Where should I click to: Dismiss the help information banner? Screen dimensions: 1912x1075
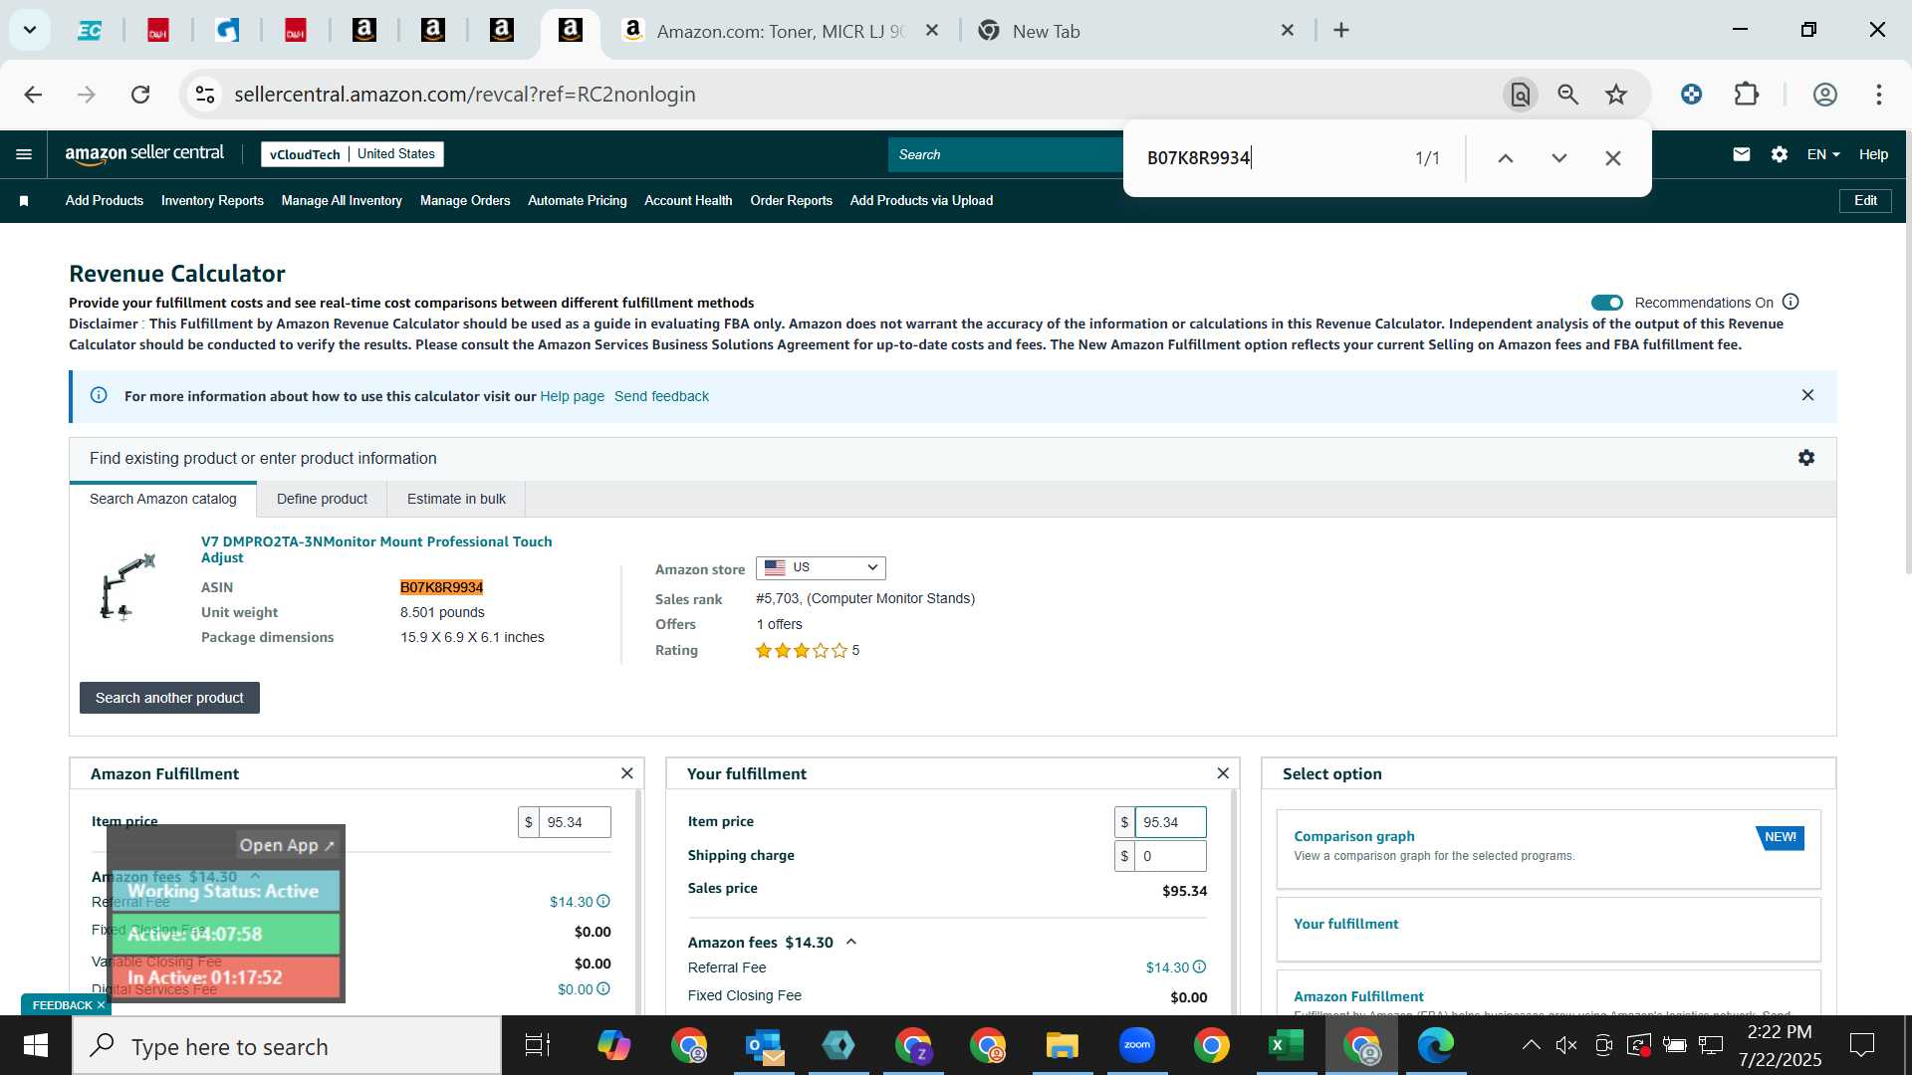coord(1807,395)
